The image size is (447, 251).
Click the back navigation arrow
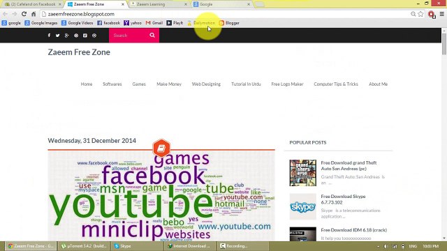click(x=5, y=14)
